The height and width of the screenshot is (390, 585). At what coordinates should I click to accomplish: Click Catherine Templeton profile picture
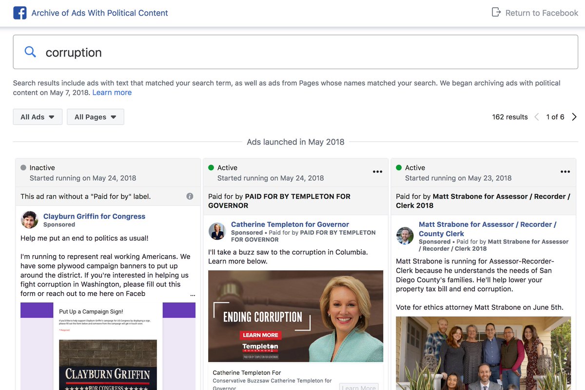click(x=217, y=231)
